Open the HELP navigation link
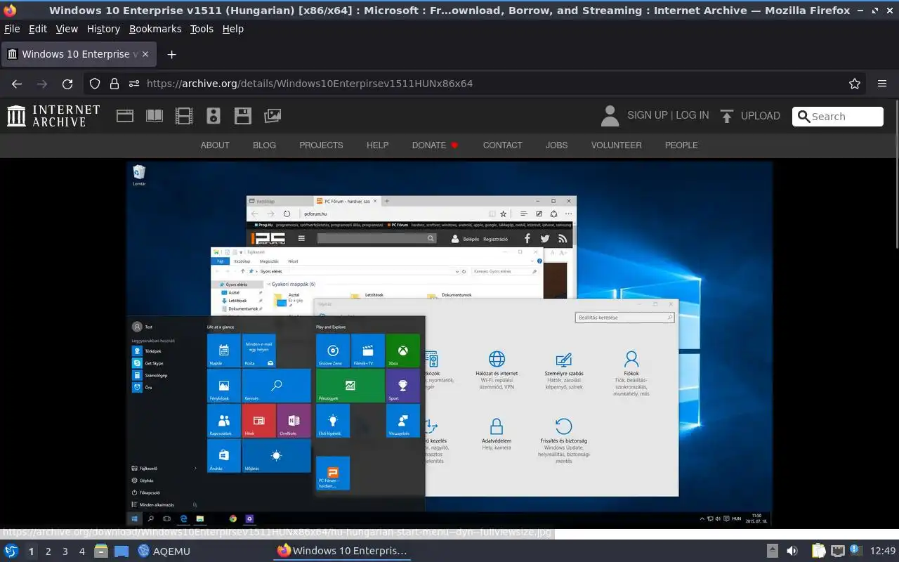Viewport: 899px width, 562px height. pyautogui.click(x=377, y=145)
